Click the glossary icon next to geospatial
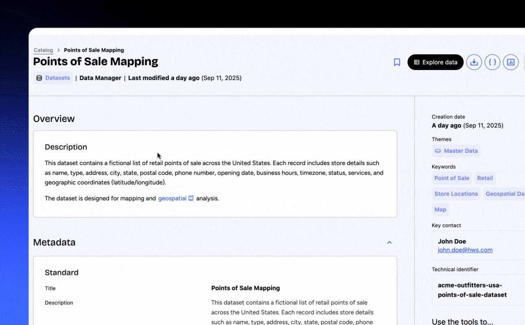Image resolution: width=525 pixels, height=325 pixels. click(191, 199)
